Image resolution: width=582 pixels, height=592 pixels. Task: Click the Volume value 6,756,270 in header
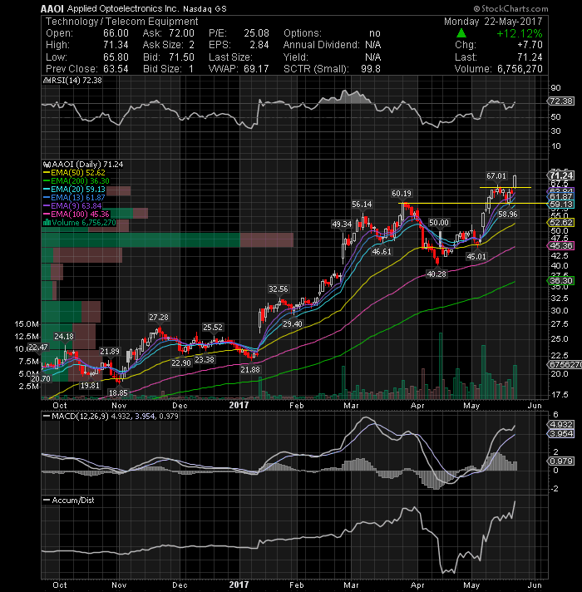(520, 69)
